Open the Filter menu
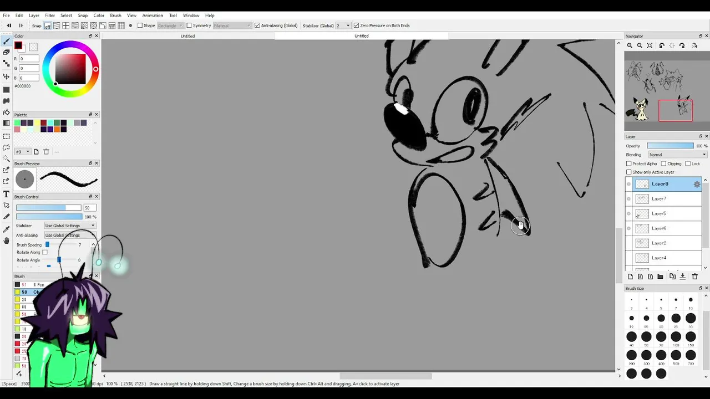This screenshot has width=710, height=399. click(50, 16)
